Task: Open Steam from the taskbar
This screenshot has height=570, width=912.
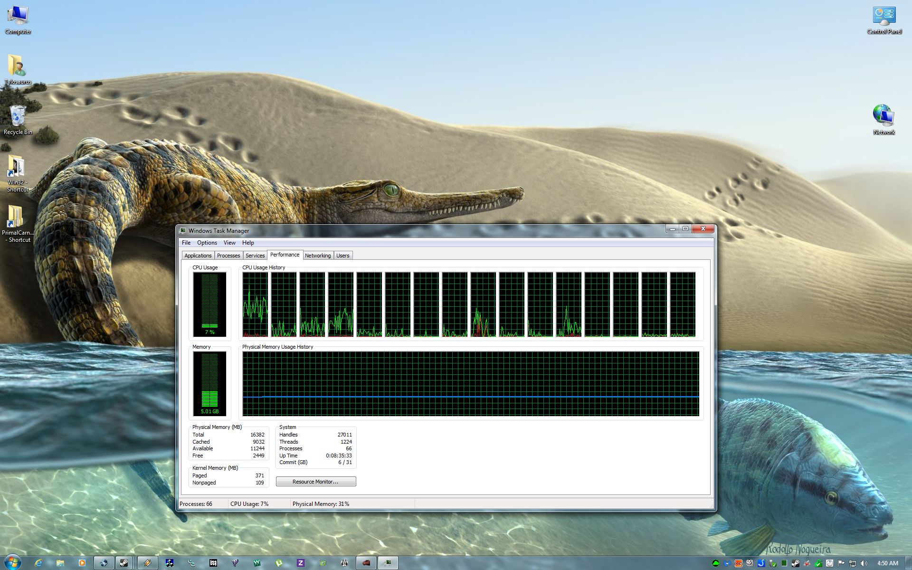Action: (x=124, y=563)
